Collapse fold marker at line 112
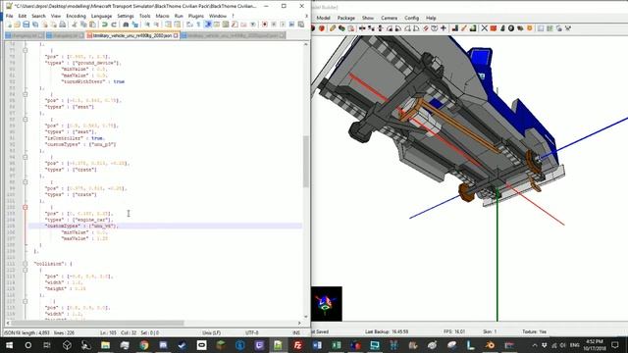This screenshot has height=353, width=628. 26,271
